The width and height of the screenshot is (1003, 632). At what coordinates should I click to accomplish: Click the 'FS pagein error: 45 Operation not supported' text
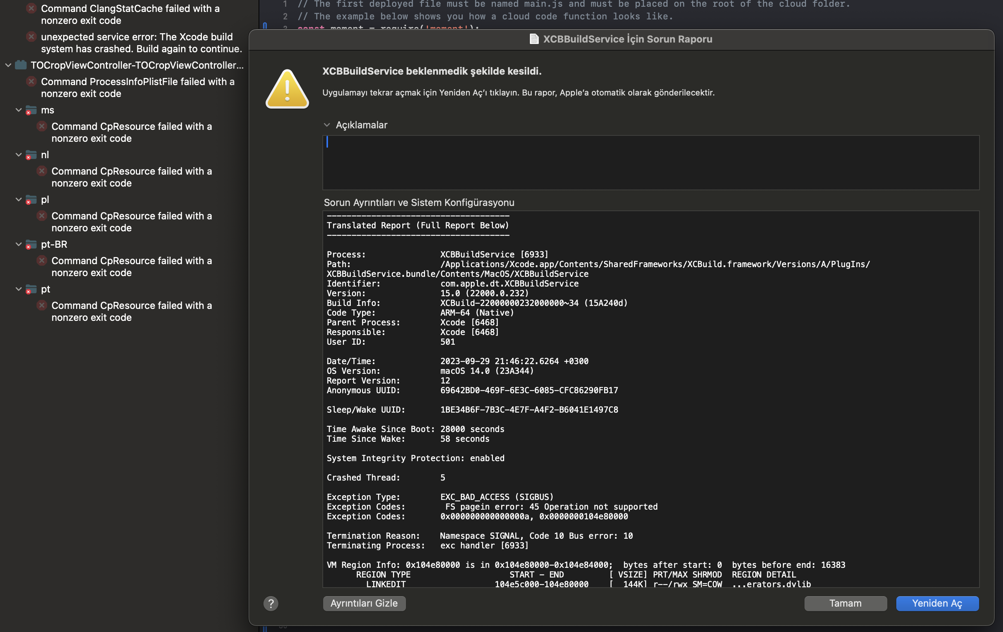point(552,507)
